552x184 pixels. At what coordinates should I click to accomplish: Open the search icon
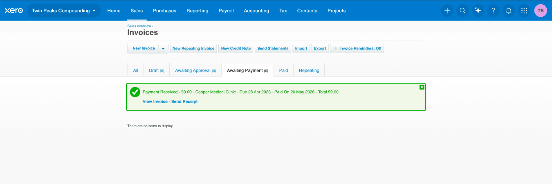point(462,11)
